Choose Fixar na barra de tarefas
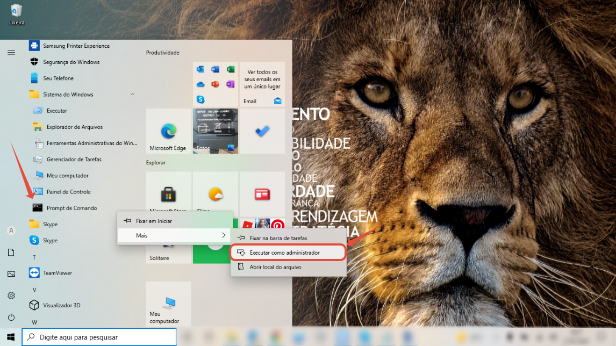The height and width of the screenshot is (346, 616). (x=288, y=238)
